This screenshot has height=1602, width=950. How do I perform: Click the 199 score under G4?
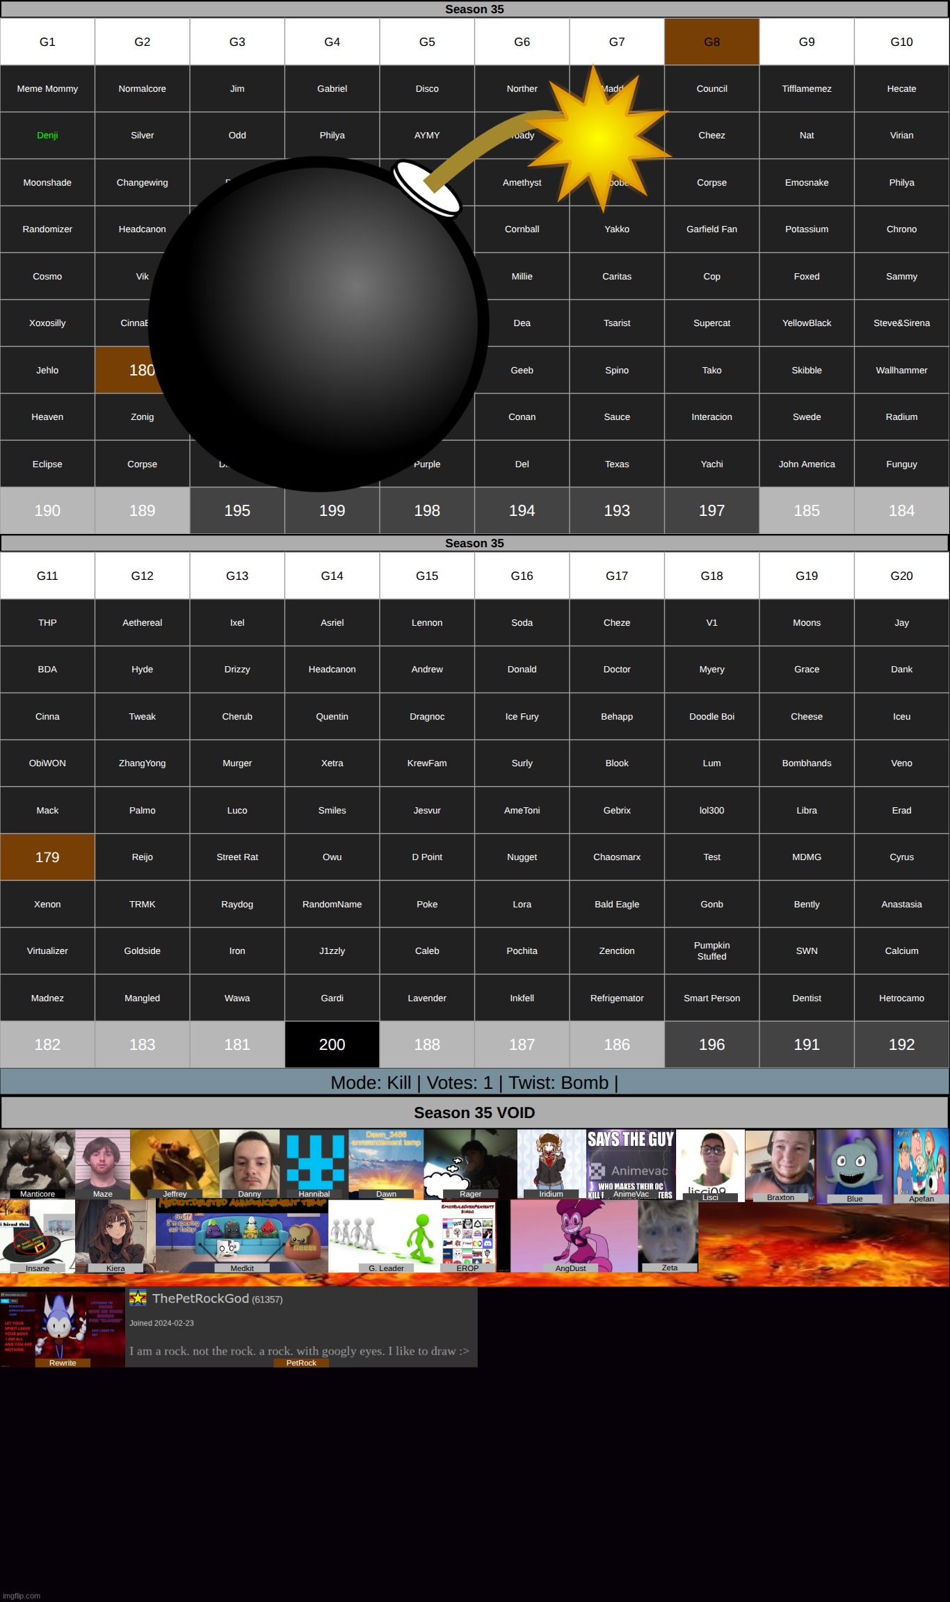(332, 510)
